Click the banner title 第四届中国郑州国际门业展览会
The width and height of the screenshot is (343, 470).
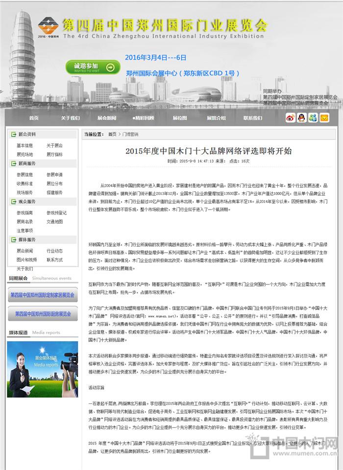click(x=165, y=25)
